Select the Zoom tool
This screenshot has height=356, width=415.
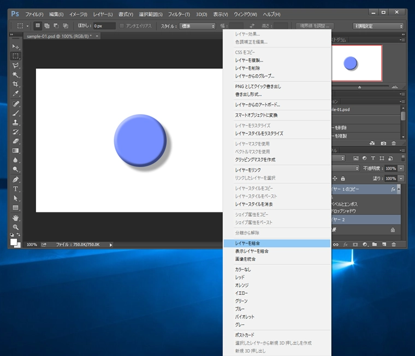(x=15, y=227)
